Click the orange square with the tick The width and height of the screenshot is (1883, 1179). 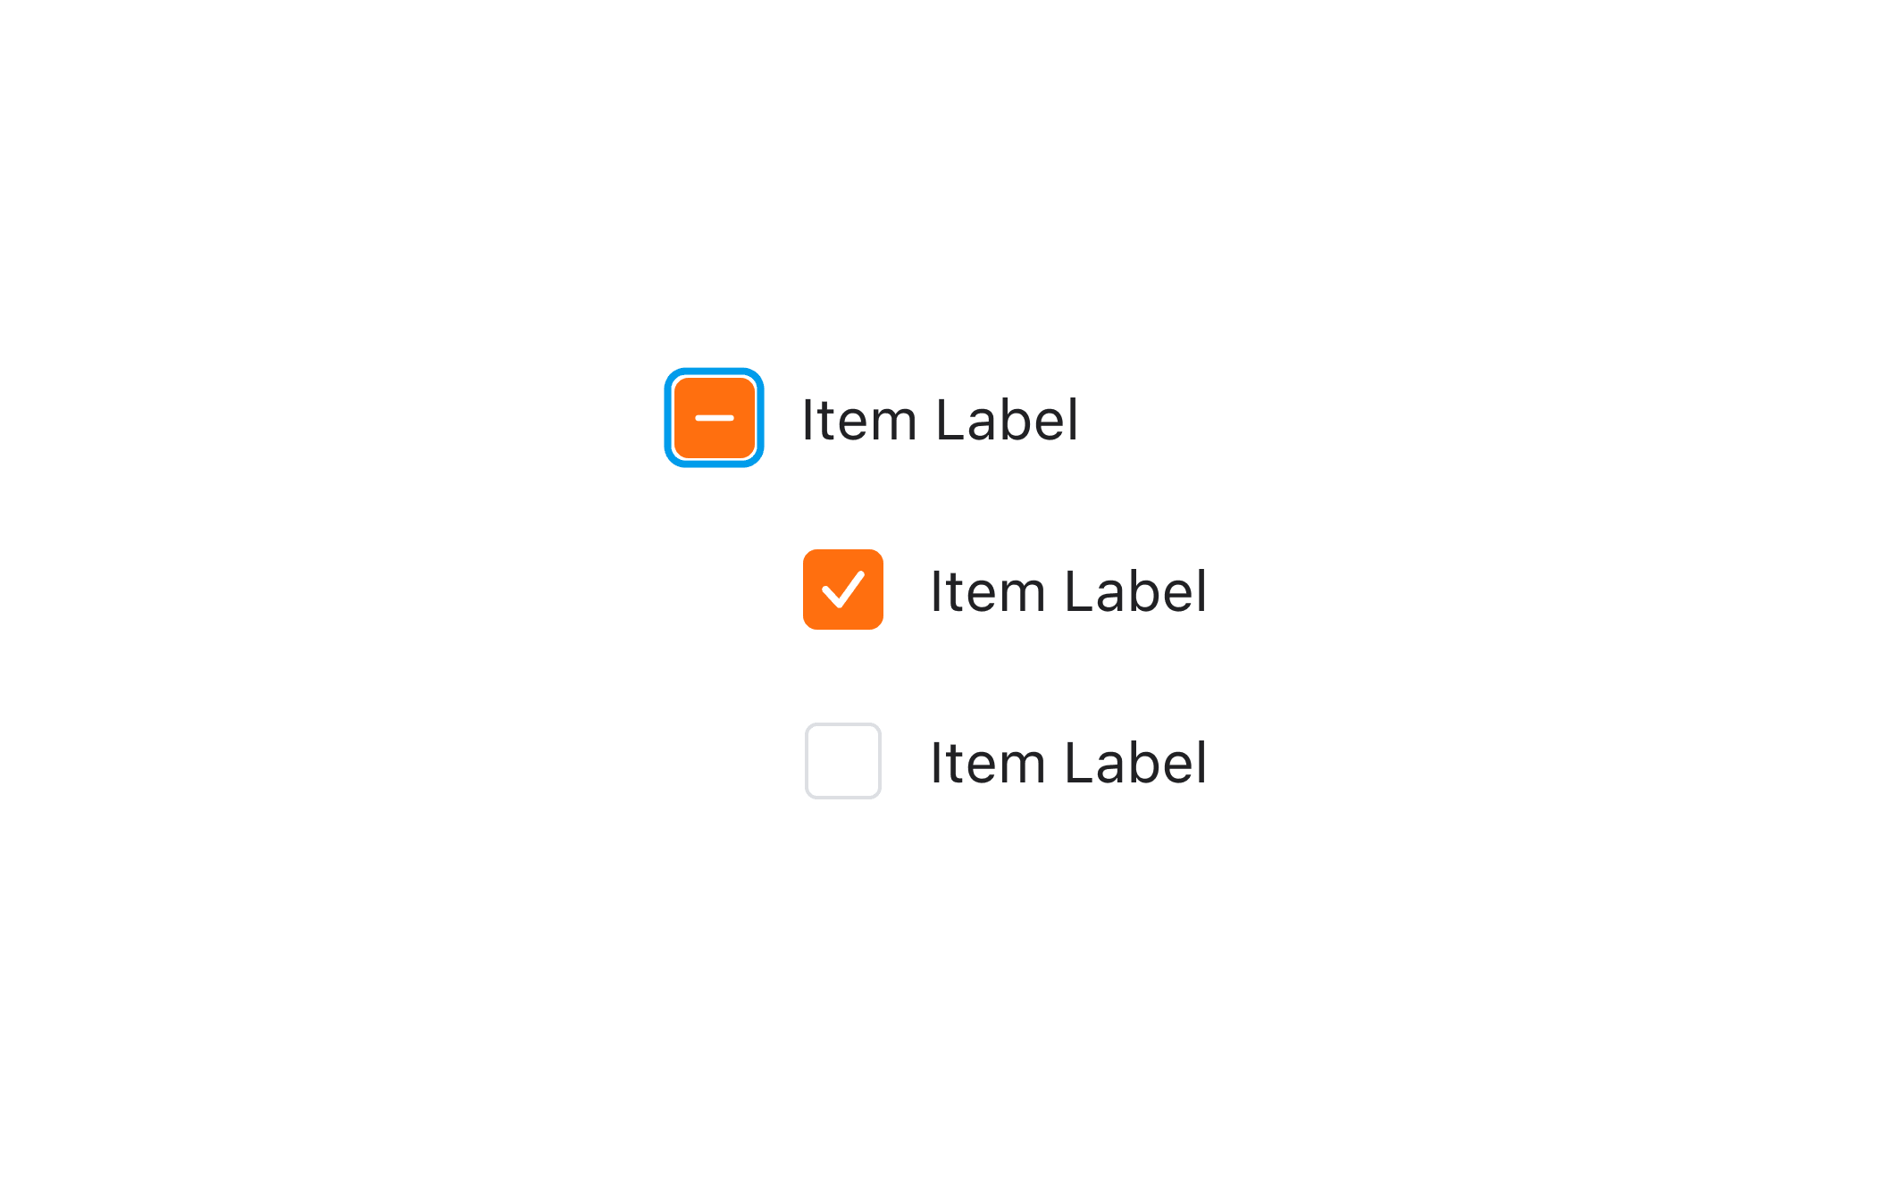tap(842, 589)
